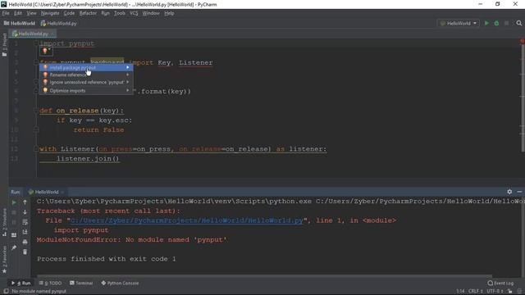Open the Code menu
This screenshot has height=295, width=525.
click(69, 13)
